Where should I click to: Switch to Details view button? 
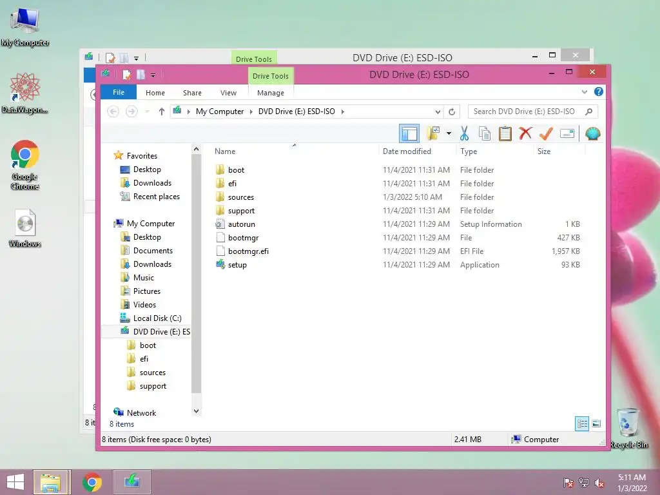(x=582, y=423)
